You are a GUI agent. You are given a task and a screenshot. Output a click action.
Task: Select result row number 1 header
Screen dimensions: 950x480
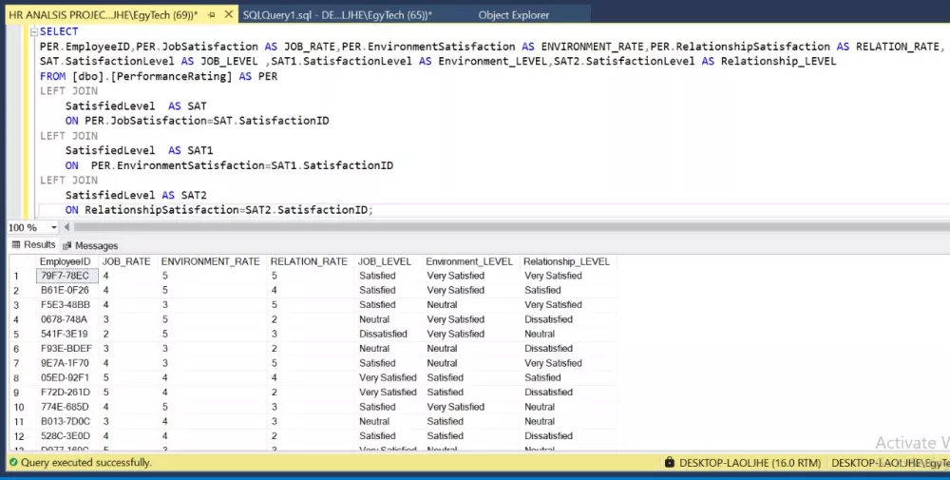23,276
